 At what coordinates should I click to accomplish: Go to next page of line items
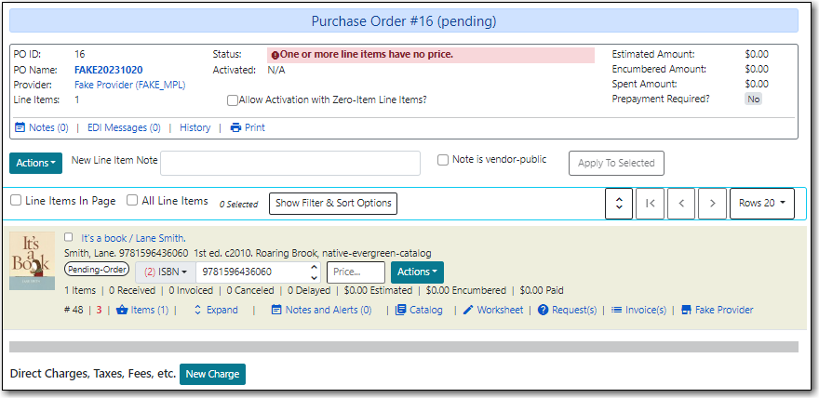(x=713, y=204)
